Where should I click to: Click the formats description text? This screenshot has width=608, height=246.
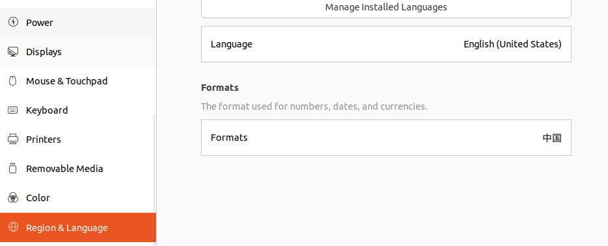point(314,106)
